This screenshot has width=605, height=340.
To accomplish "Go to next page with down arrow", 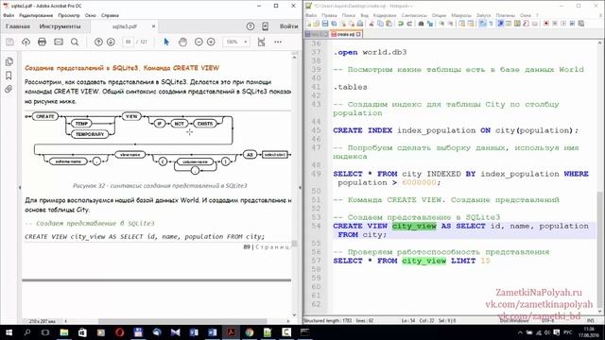I will 111,42.
